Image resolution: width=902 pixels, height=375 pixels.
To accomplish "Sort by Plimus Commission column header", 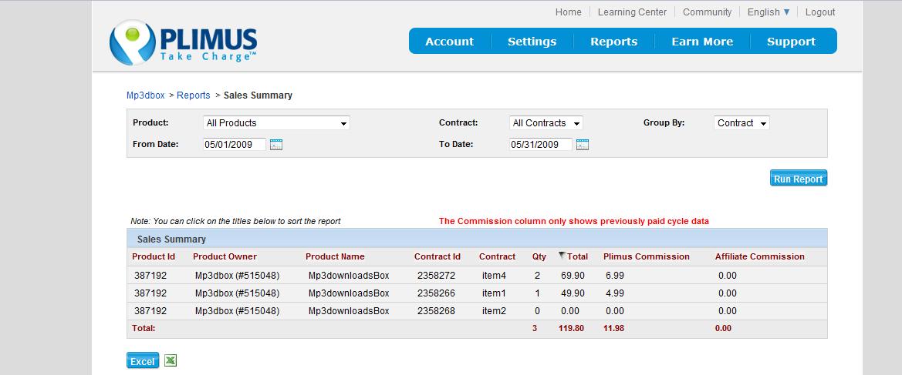I will pyautogui.click(x=646, y=256).
